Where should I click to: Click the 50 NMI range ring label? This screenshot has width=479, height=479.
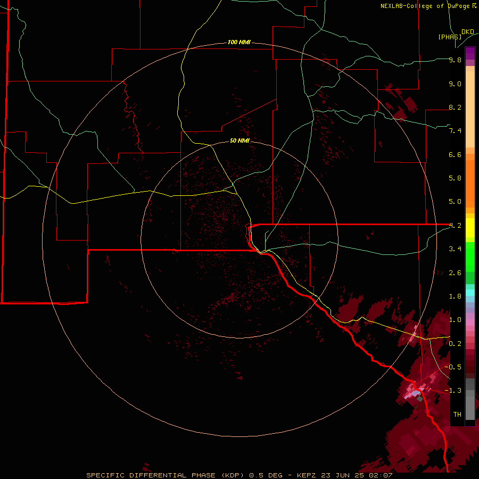[x=240, y=141]
